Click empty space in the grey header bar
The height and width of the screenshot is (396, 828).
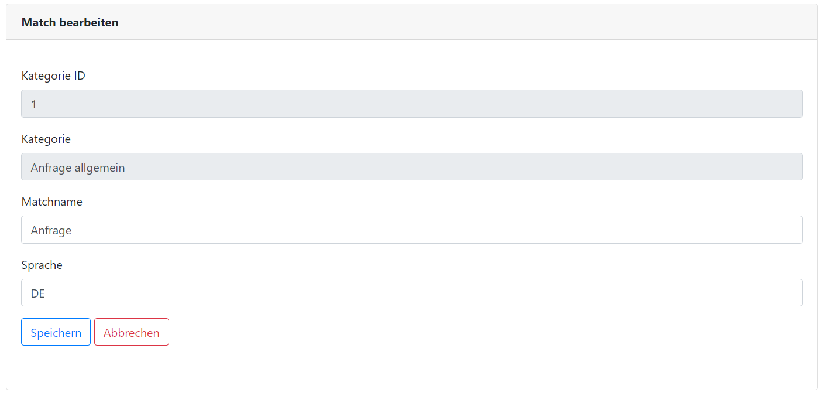coord(468,22)
